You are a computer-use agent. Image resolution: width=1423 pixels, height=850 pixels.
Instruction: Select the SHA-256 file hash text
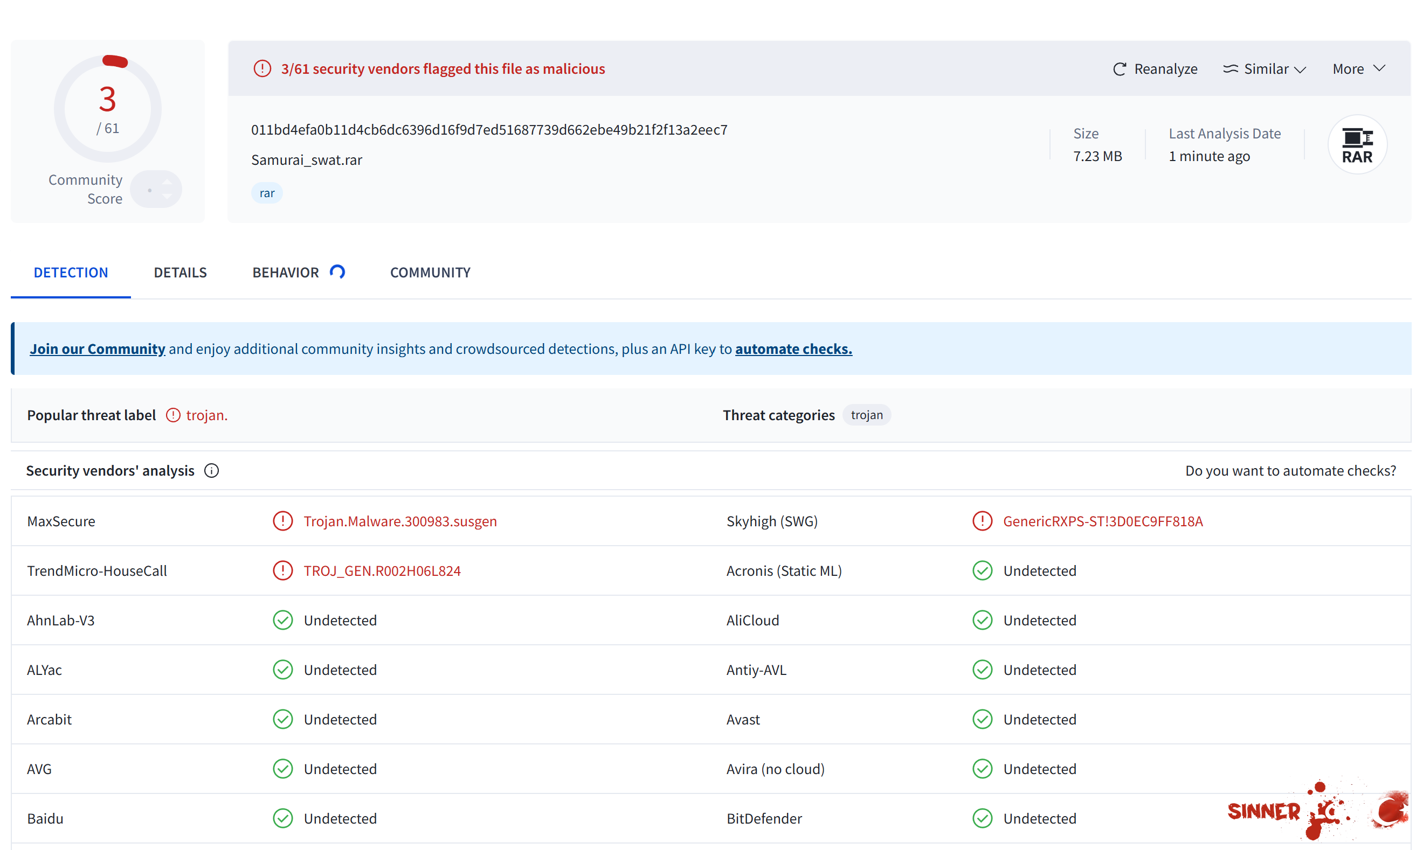pos(489,129)
